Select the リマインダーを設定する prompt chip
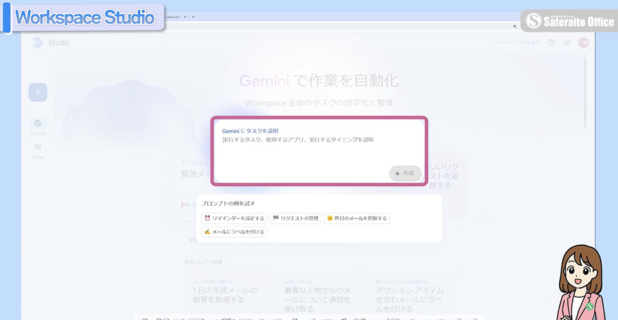The image size is (618, 320). tap(234, 218)
